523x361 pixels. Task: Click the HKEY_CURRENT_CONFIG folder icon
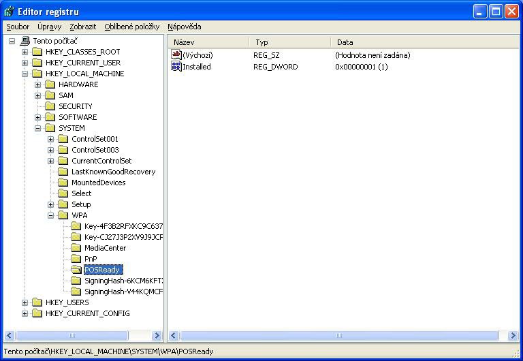pos(37,313)
